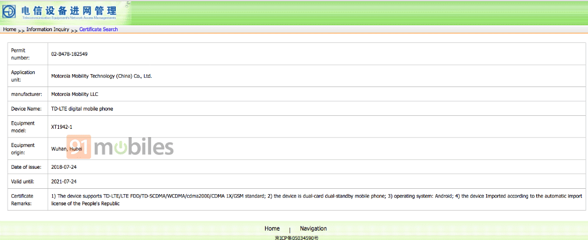
Task: Click the ICP registration number in footer
Action: coord(296,238)
